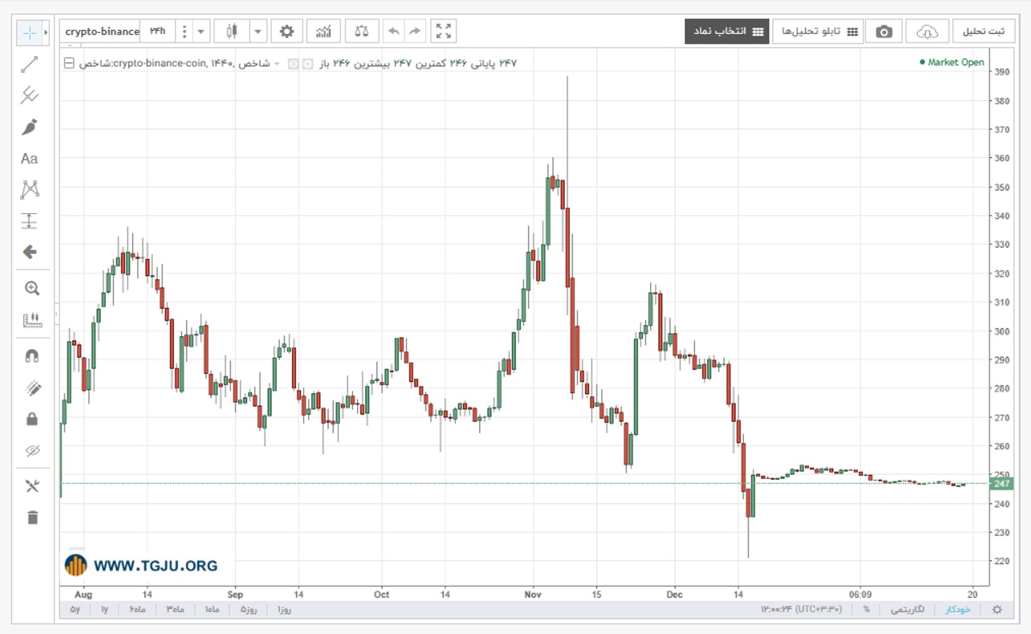Activate the Aa text annotation tool
1031x634 pixels.
[x=29, y=158]
